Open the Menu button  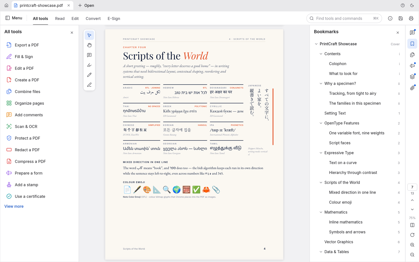click(x=14, y=18)
